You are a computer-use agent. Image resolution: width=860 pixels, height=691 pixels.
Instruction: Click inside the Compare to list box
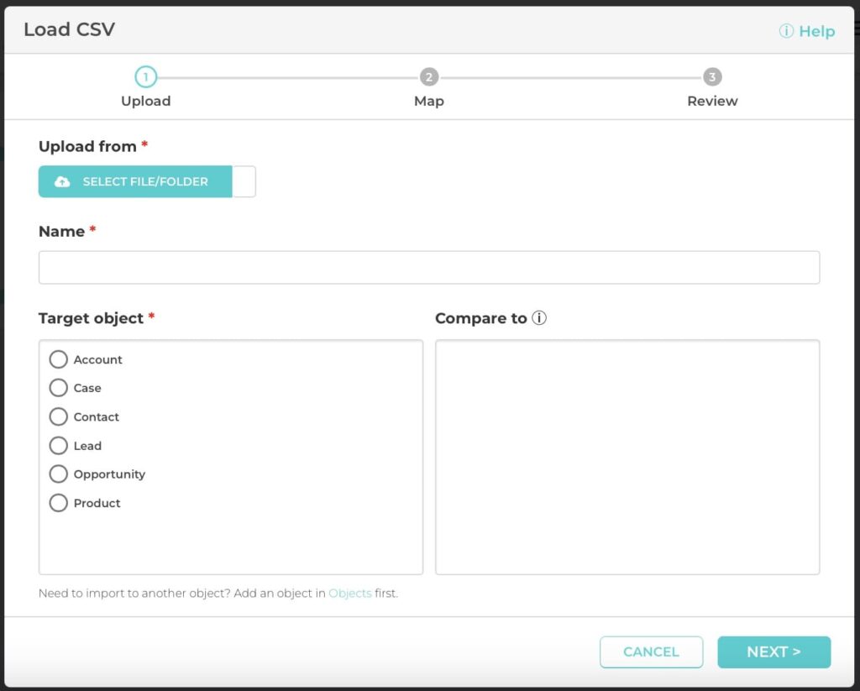point(627,457)
